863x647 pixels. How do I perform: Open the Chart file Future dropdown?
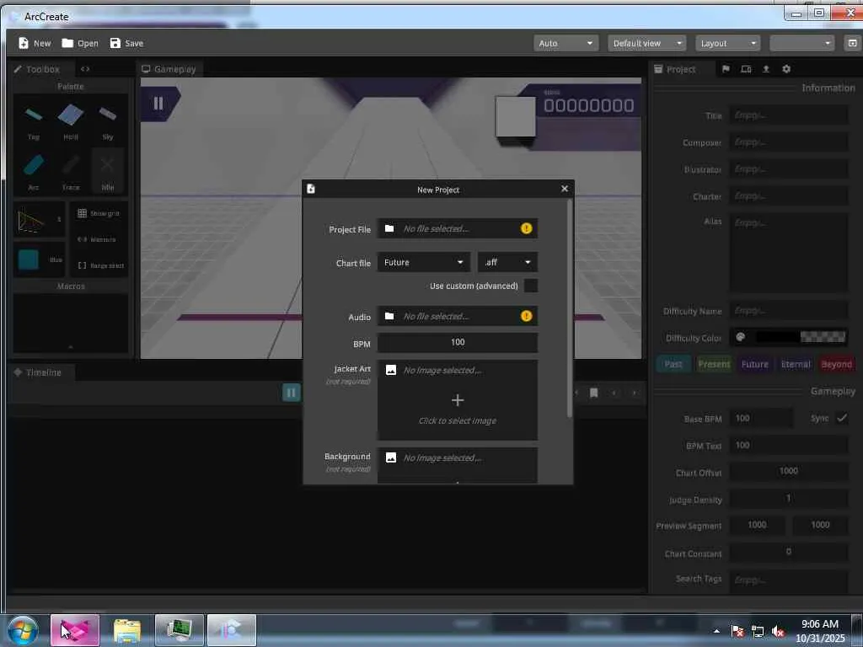click(424, 263)
